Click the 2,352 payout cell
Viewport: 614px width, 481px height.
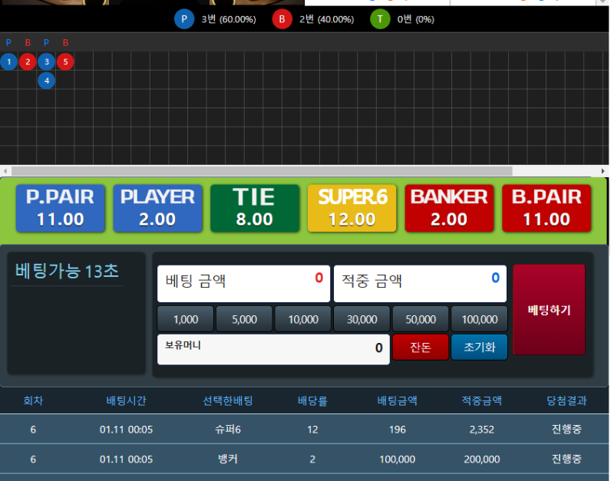pos(482,430)
